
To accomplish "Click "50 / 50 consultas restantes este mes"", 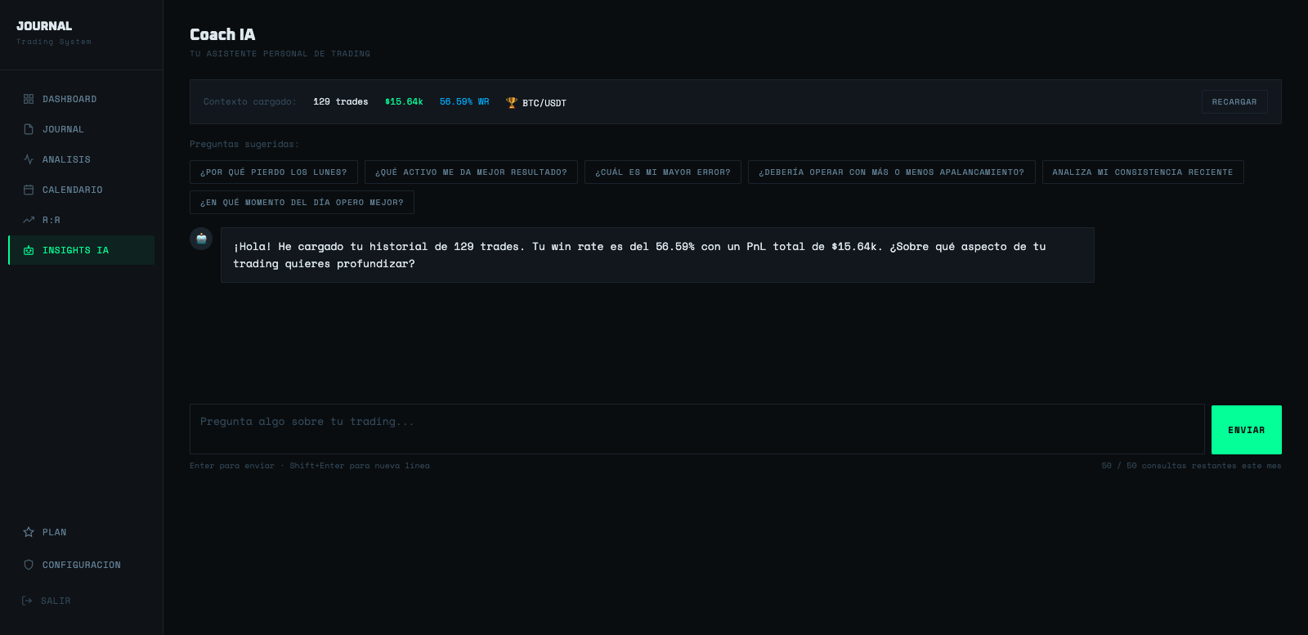I will tap(1191, 466).
